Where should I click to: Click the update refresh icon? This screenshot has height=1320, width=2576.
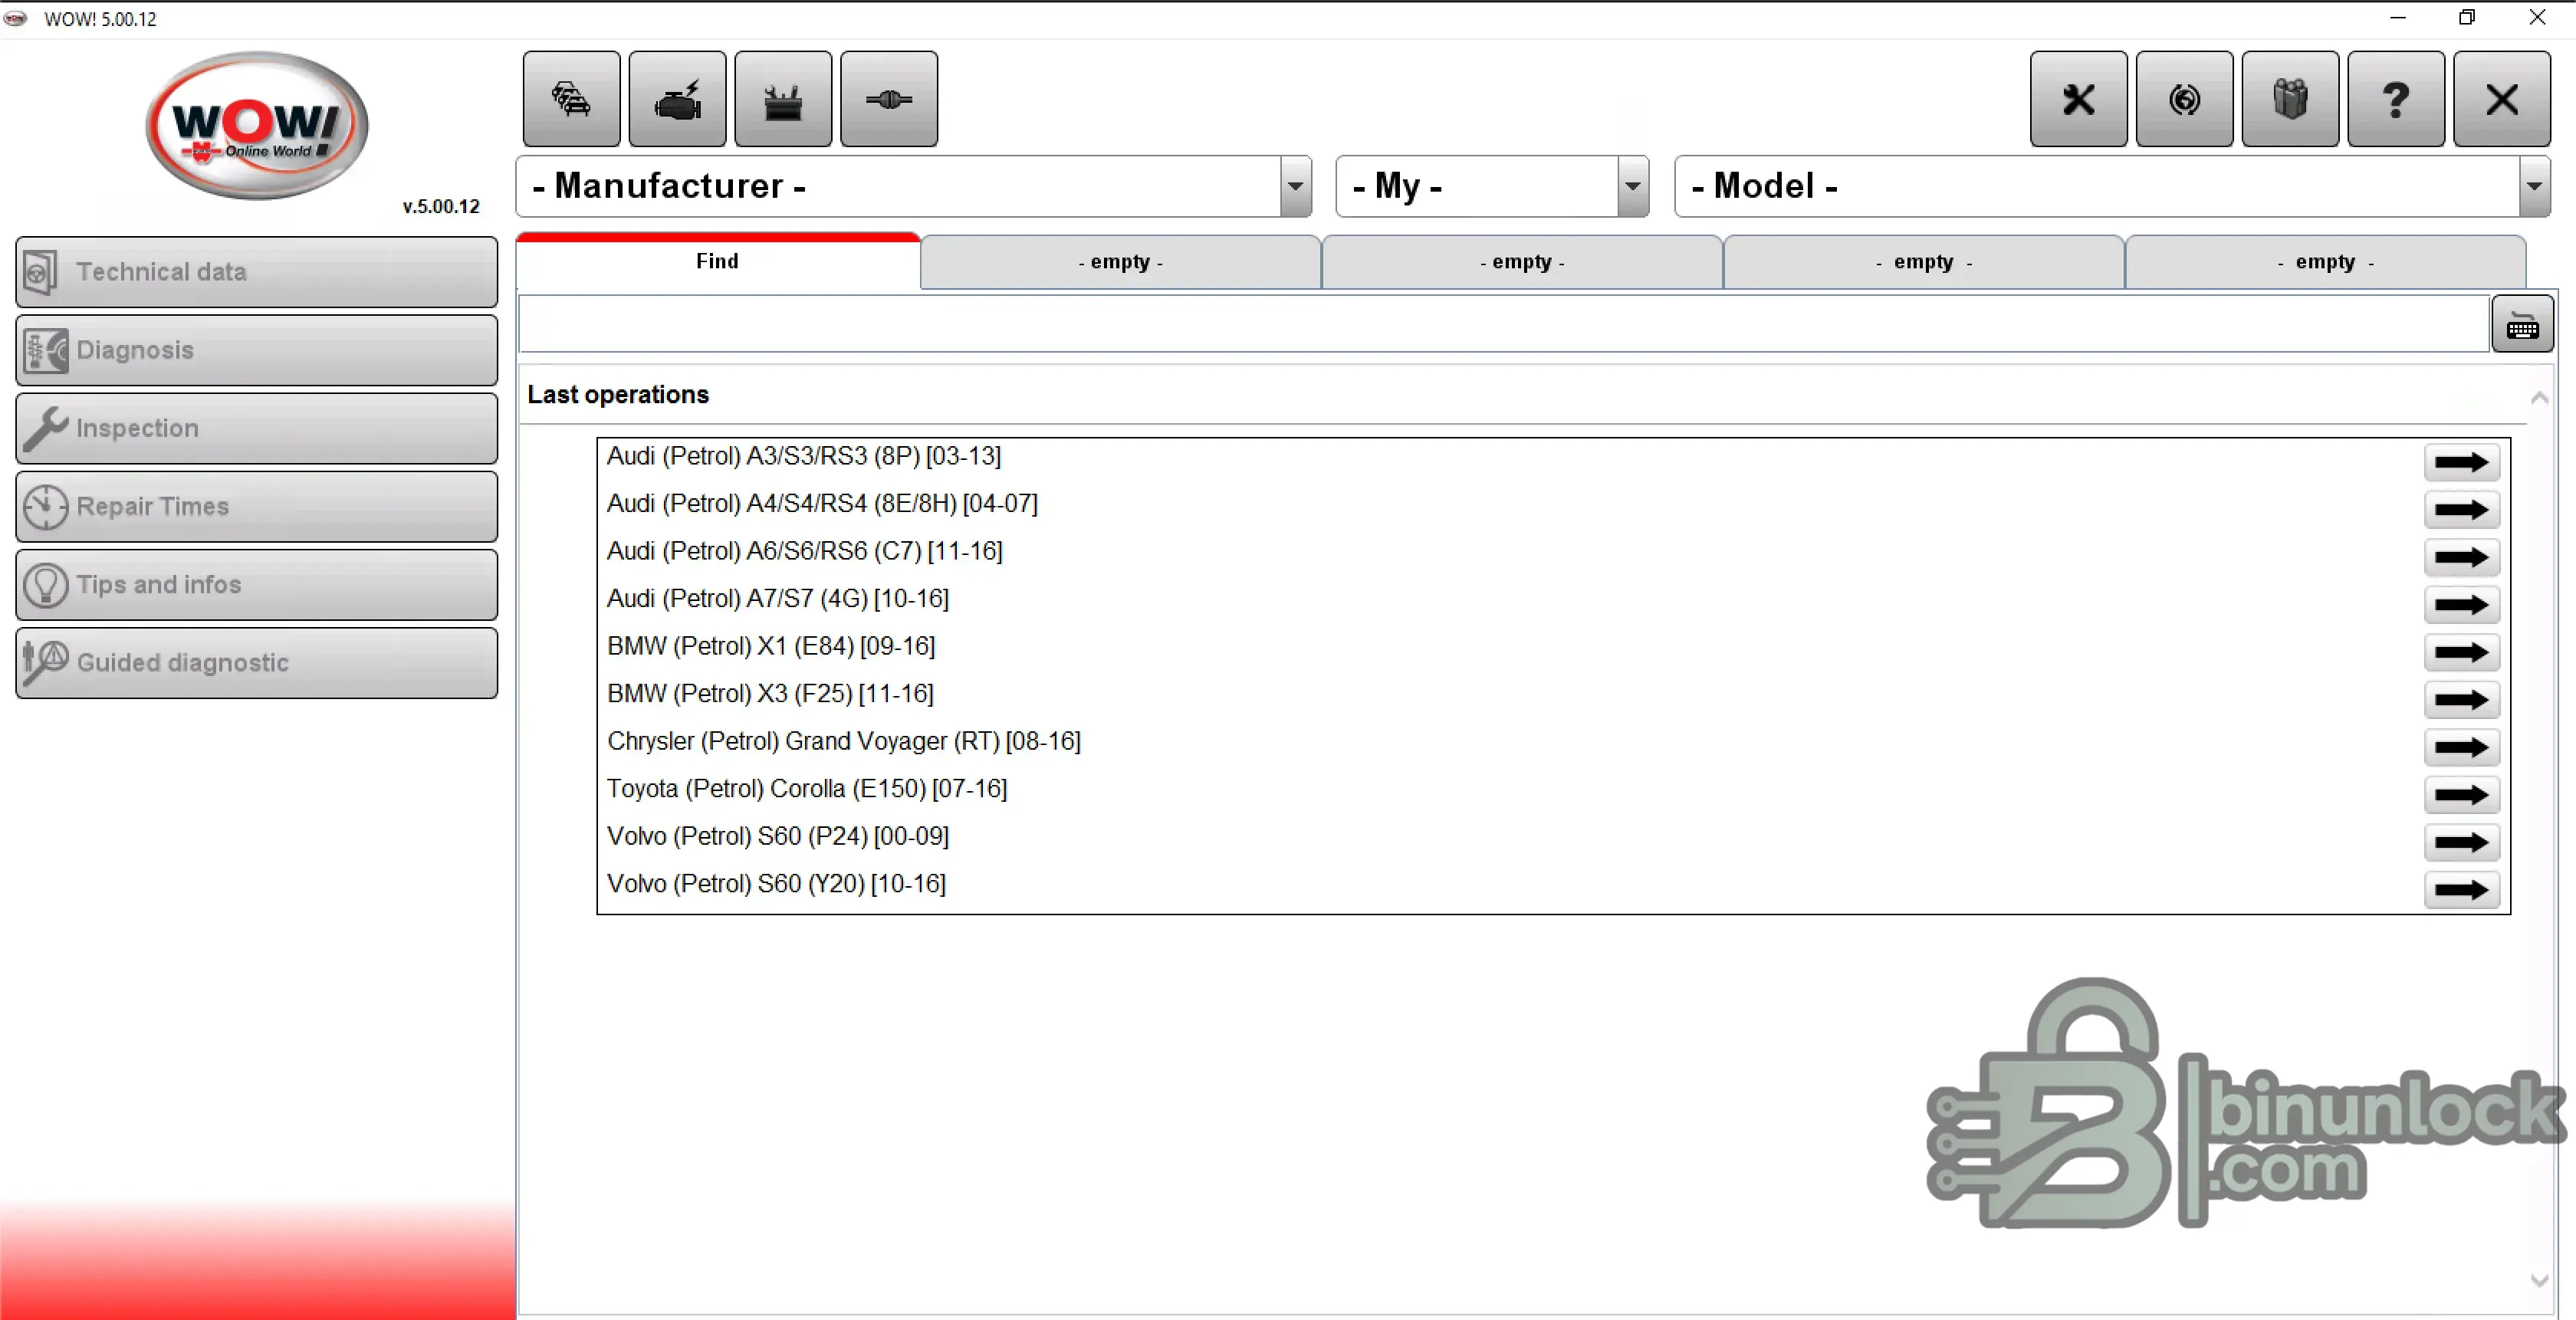[2184, 99]
